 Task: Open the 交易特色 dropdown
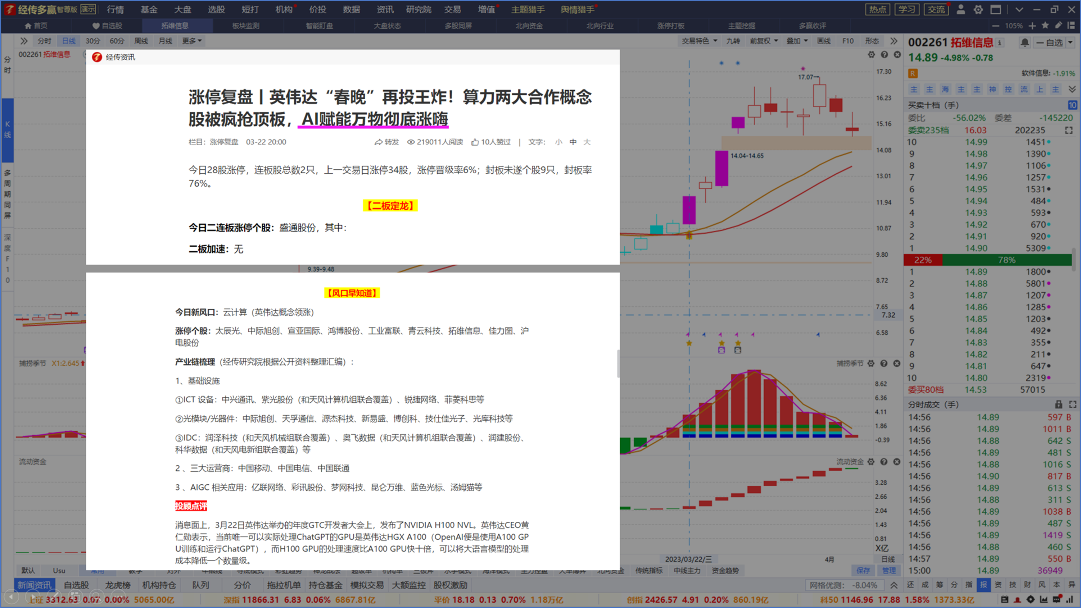tap(699, 41)
